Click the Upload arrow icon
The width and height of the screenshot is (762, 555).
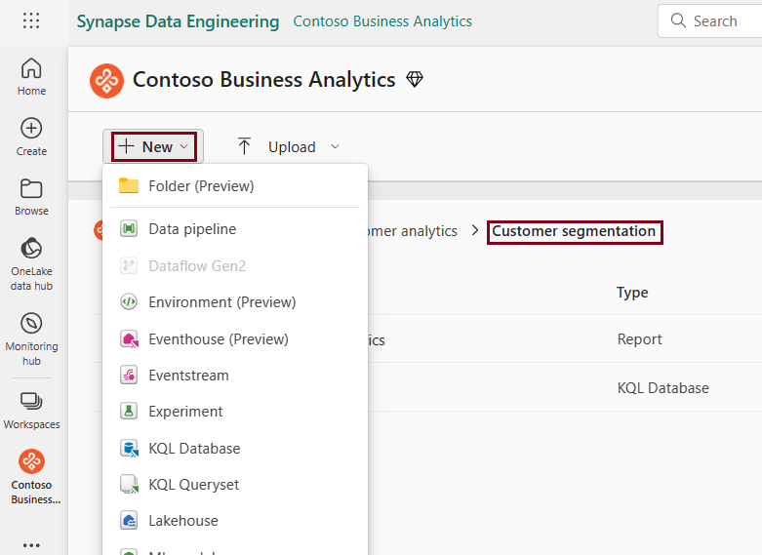[244, 146]
